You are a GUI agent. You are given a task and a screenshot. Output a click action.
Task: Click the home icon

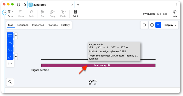[x=24, y=5]
